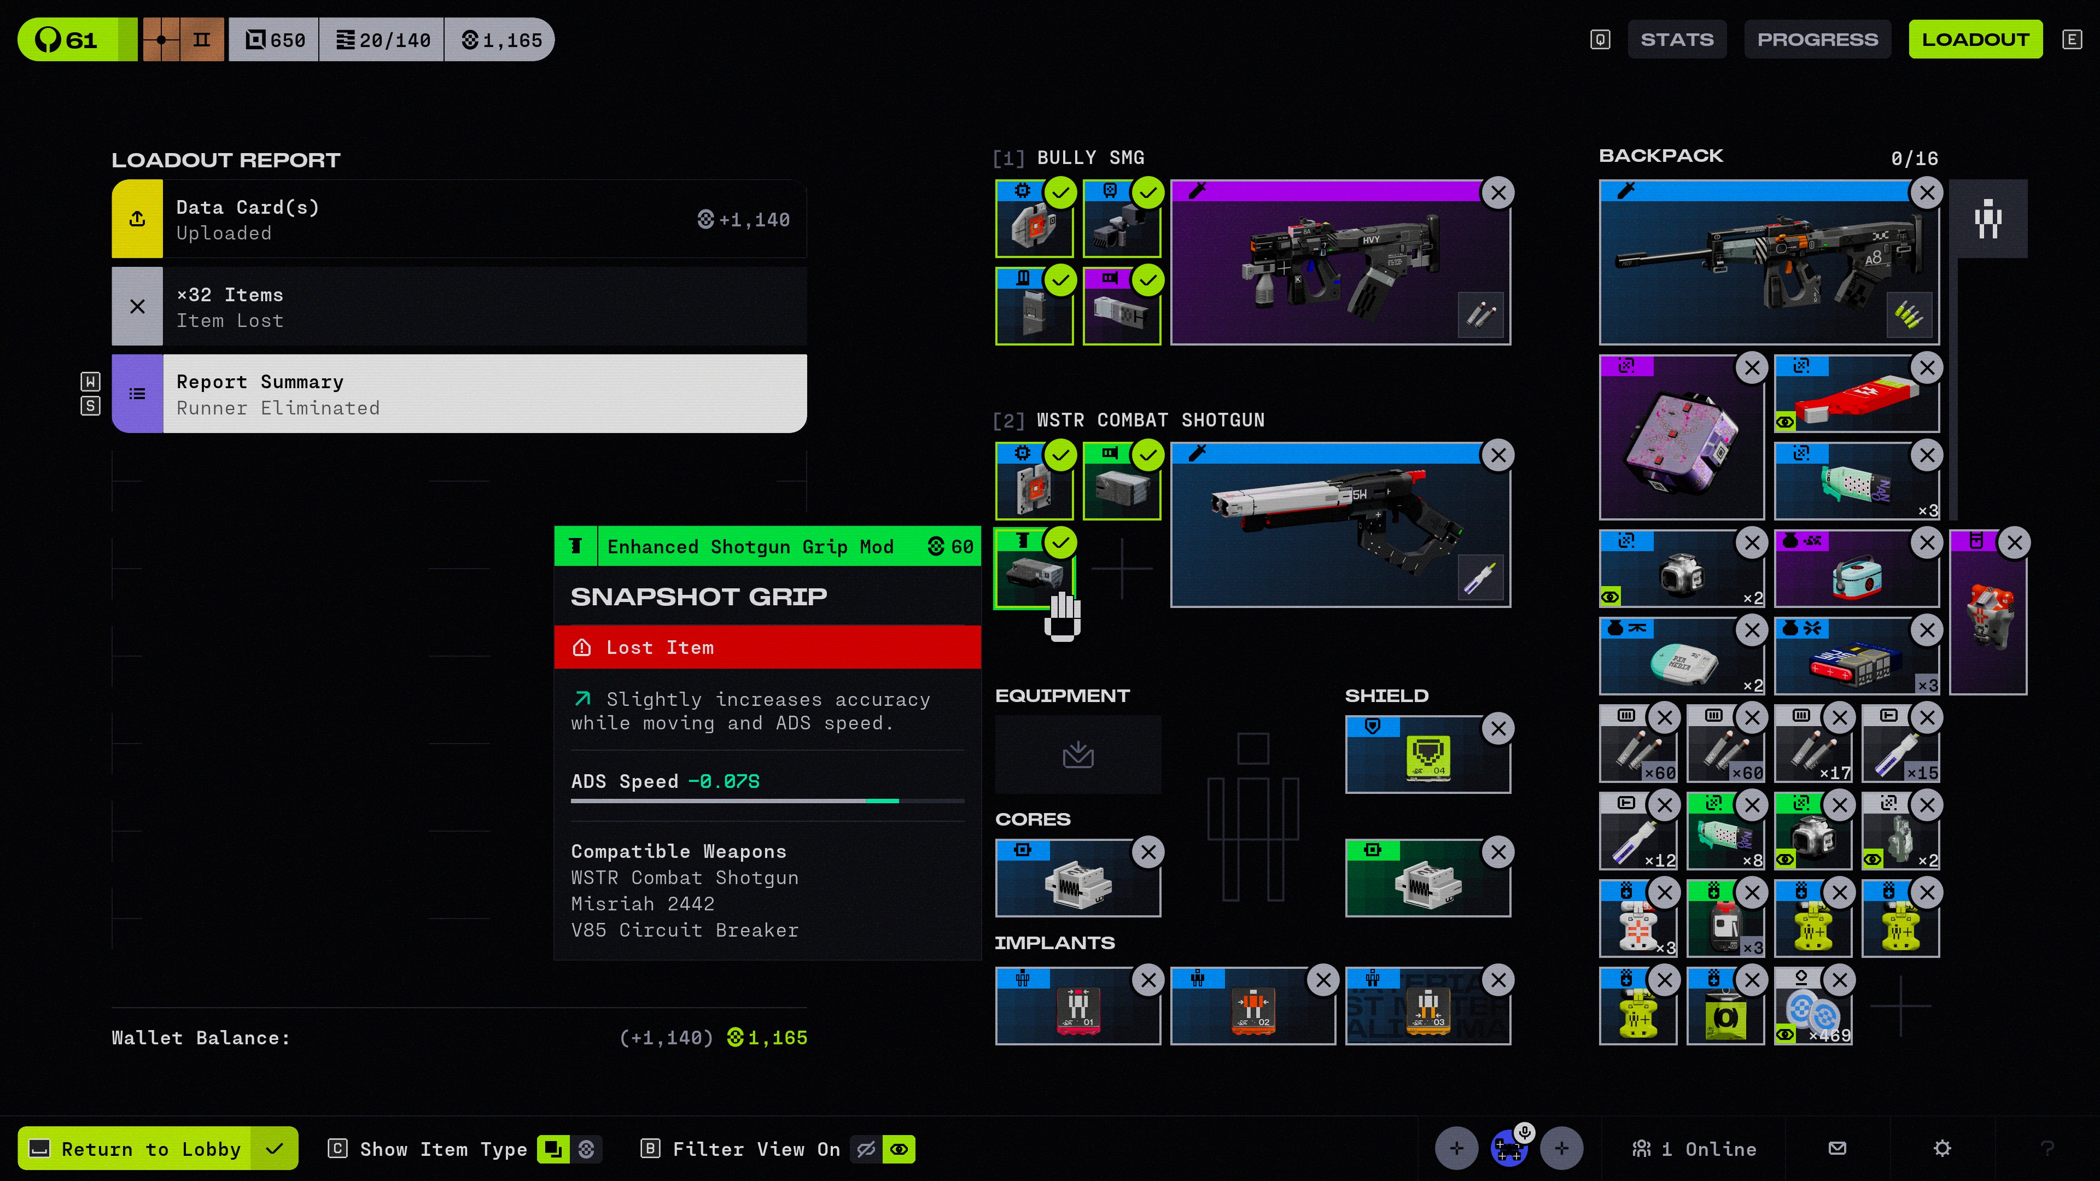Expand the Report Summary row
The image size is (2100, 1181).
coord(459,394)
